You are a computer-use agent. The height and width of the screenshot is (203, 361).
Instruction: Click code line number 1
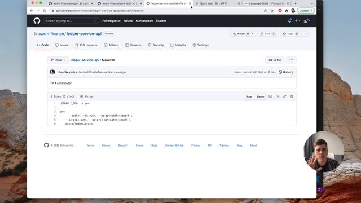[x=55, y=103]
